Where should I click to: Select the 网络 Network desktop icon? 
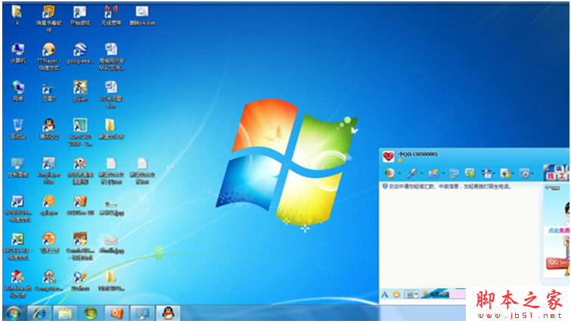tap(17, 91)
